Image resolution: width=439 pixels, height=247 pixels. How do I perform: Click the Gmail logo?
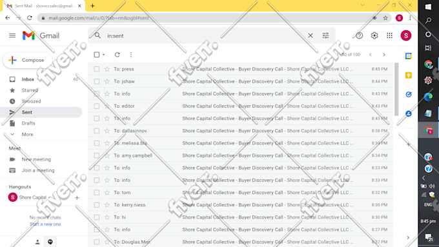41,35
